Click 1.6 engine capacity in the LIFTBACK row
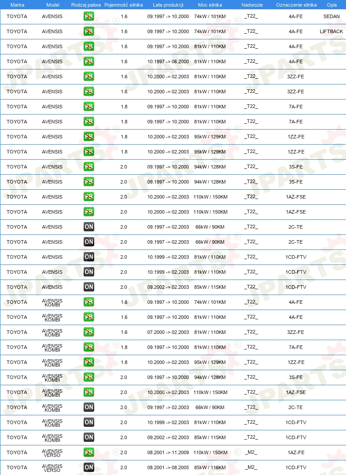The height and width of the screenshot is (475, 346). pyautogui.click(x=124, y=31)
